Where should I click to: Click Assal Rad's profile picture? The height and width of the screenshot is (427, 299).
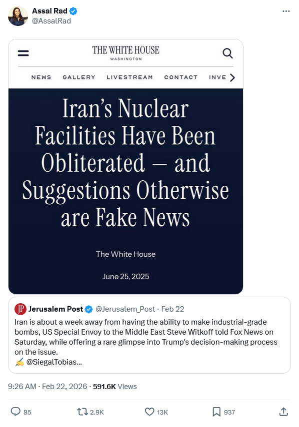tap(18, 16)
